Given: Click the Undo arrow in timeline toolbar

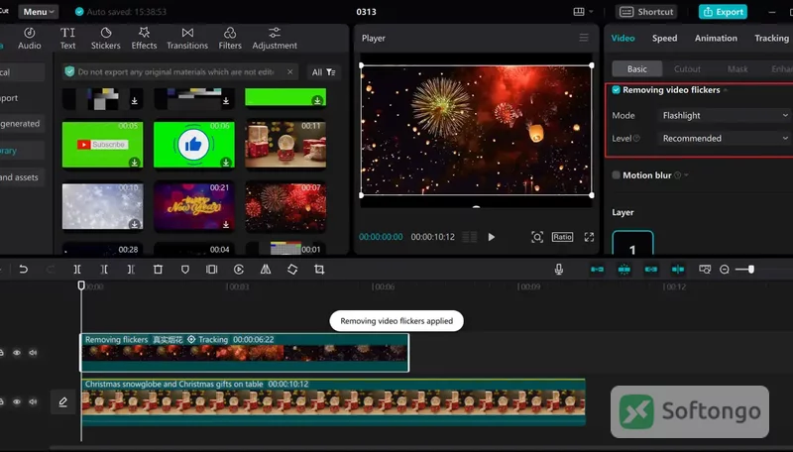Looking at the screenshot, I should pyautogui.click(x=23, y=270).
